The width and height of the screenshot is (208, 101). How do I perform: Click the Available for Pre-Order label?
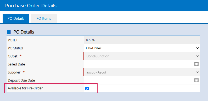[x=25, y=88]
